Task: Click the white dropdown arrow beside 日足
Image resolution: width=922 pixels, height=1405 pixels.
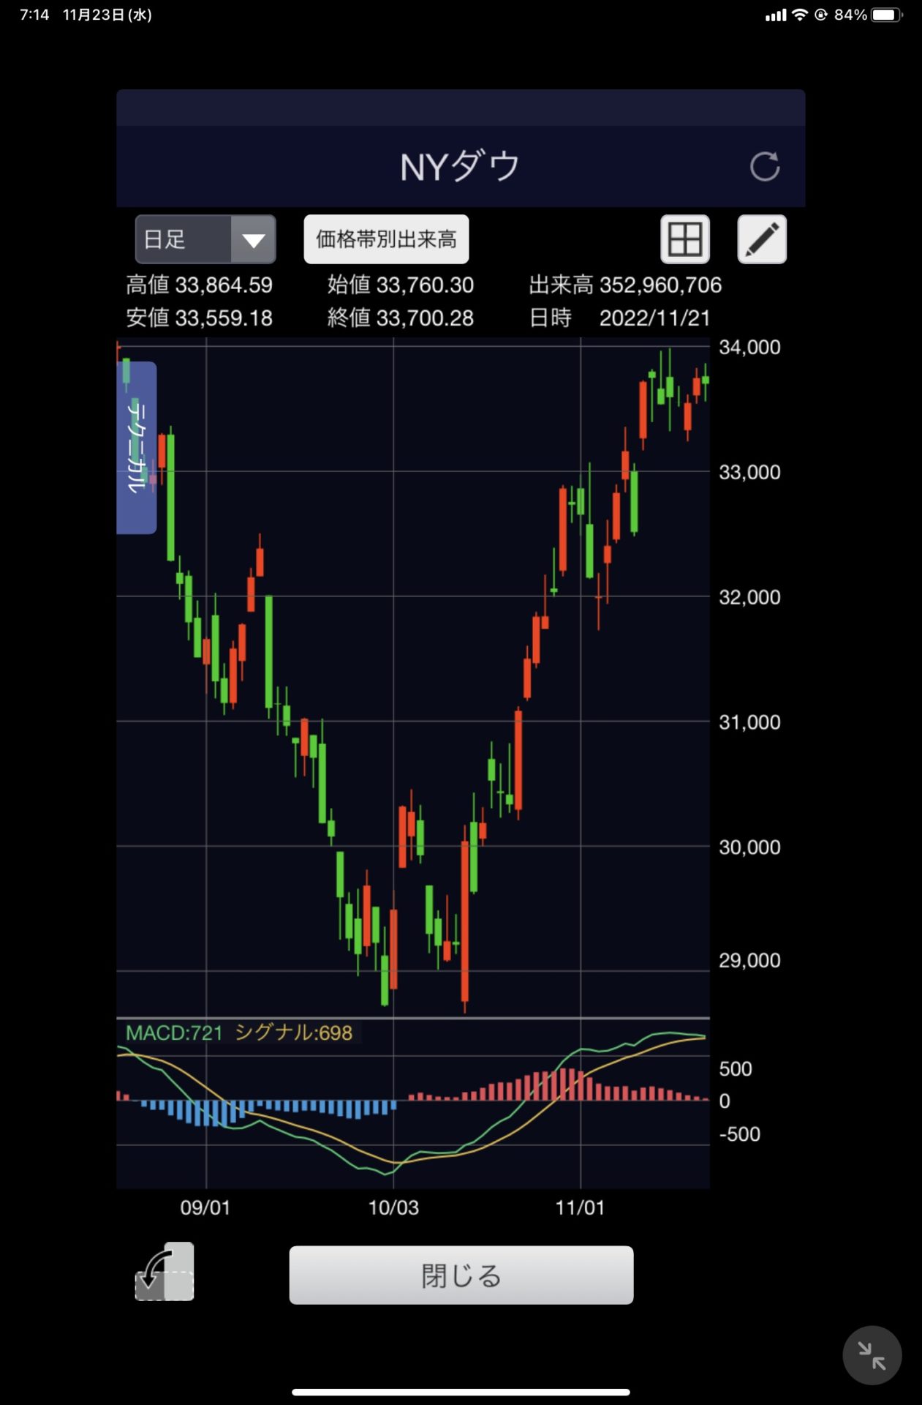Action: 253,240
